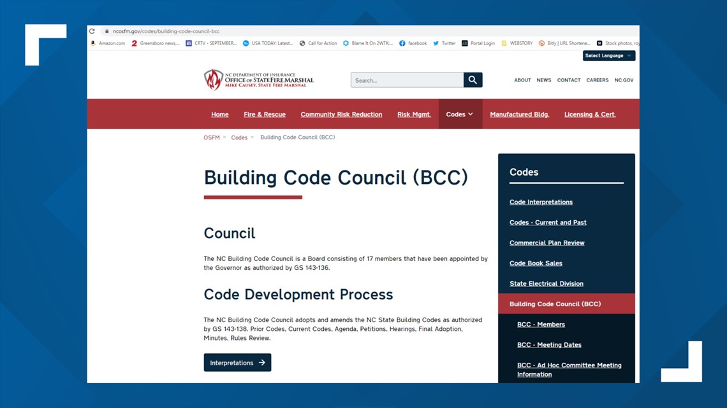The image size is (727, 408).
Task: Expand the Codes navigation menu
Action: pos(459,115)
